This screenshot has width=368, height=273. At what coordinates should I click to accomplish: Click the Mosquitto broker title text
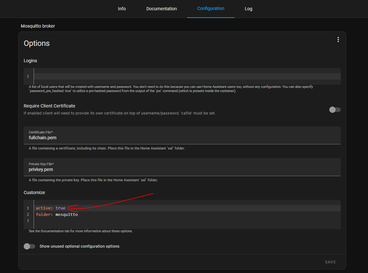click(x=38, y=26)
